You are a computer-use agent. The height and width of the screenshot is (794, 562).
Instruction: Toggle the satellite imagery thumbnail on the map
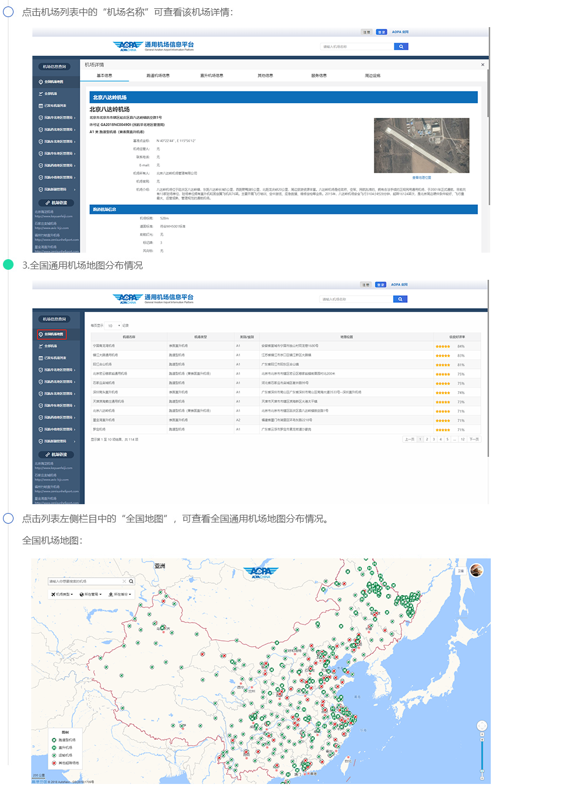(476, 570)
